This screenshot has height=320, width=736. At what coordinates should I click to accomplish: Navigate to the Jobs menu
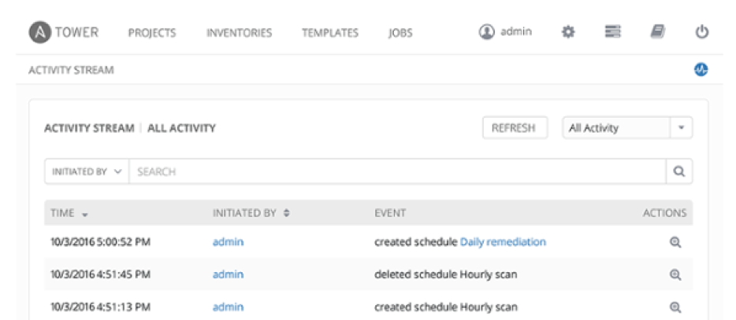click(x=400, y=33)
